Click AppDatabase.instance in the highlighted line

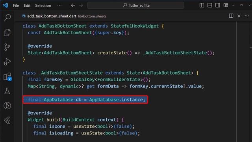click(x=116, y=99)
